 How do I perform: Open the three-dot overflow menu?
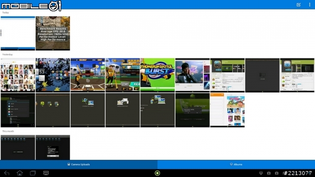pyautogui.click(x=310, y=4)
